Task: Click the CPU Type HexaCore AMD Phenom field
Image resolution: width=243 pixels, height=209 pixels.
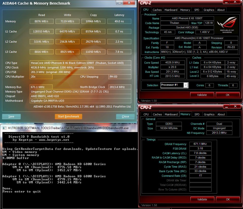Action: (x=80, y=63)
